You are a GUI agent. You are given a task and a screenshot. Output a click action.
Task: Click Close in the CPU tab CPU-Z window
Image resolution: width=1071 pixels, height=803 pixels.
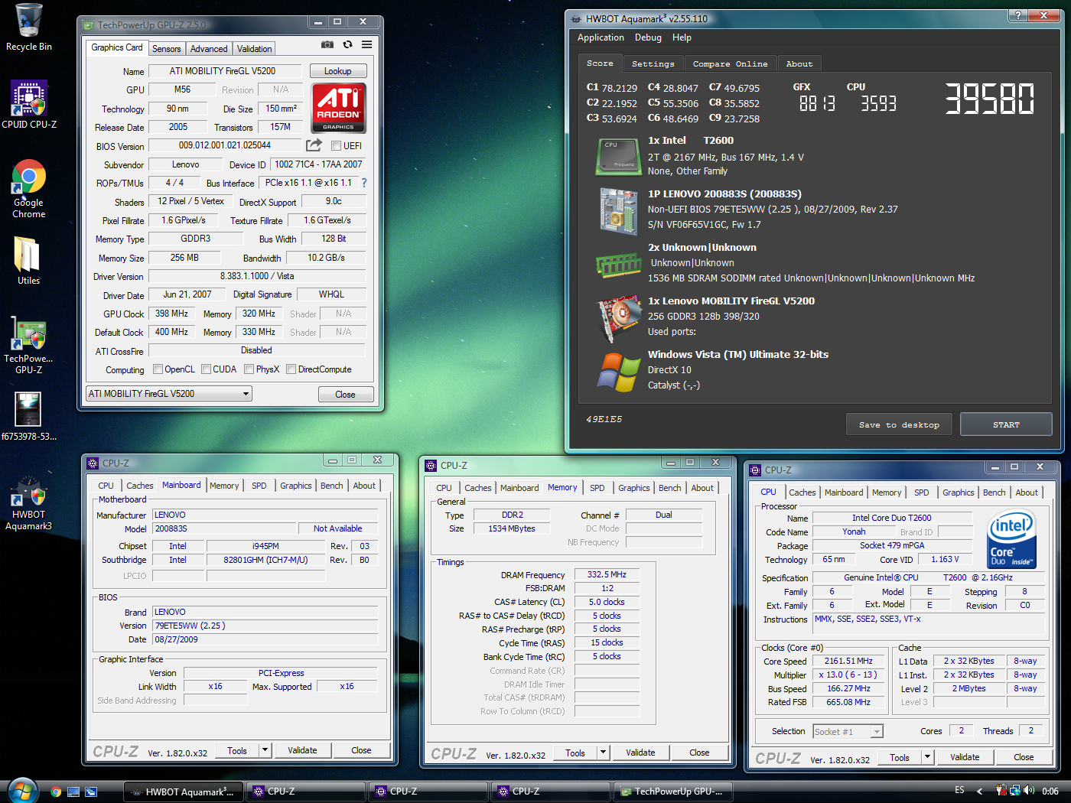pyautogui.click(x=1024, y=757)
